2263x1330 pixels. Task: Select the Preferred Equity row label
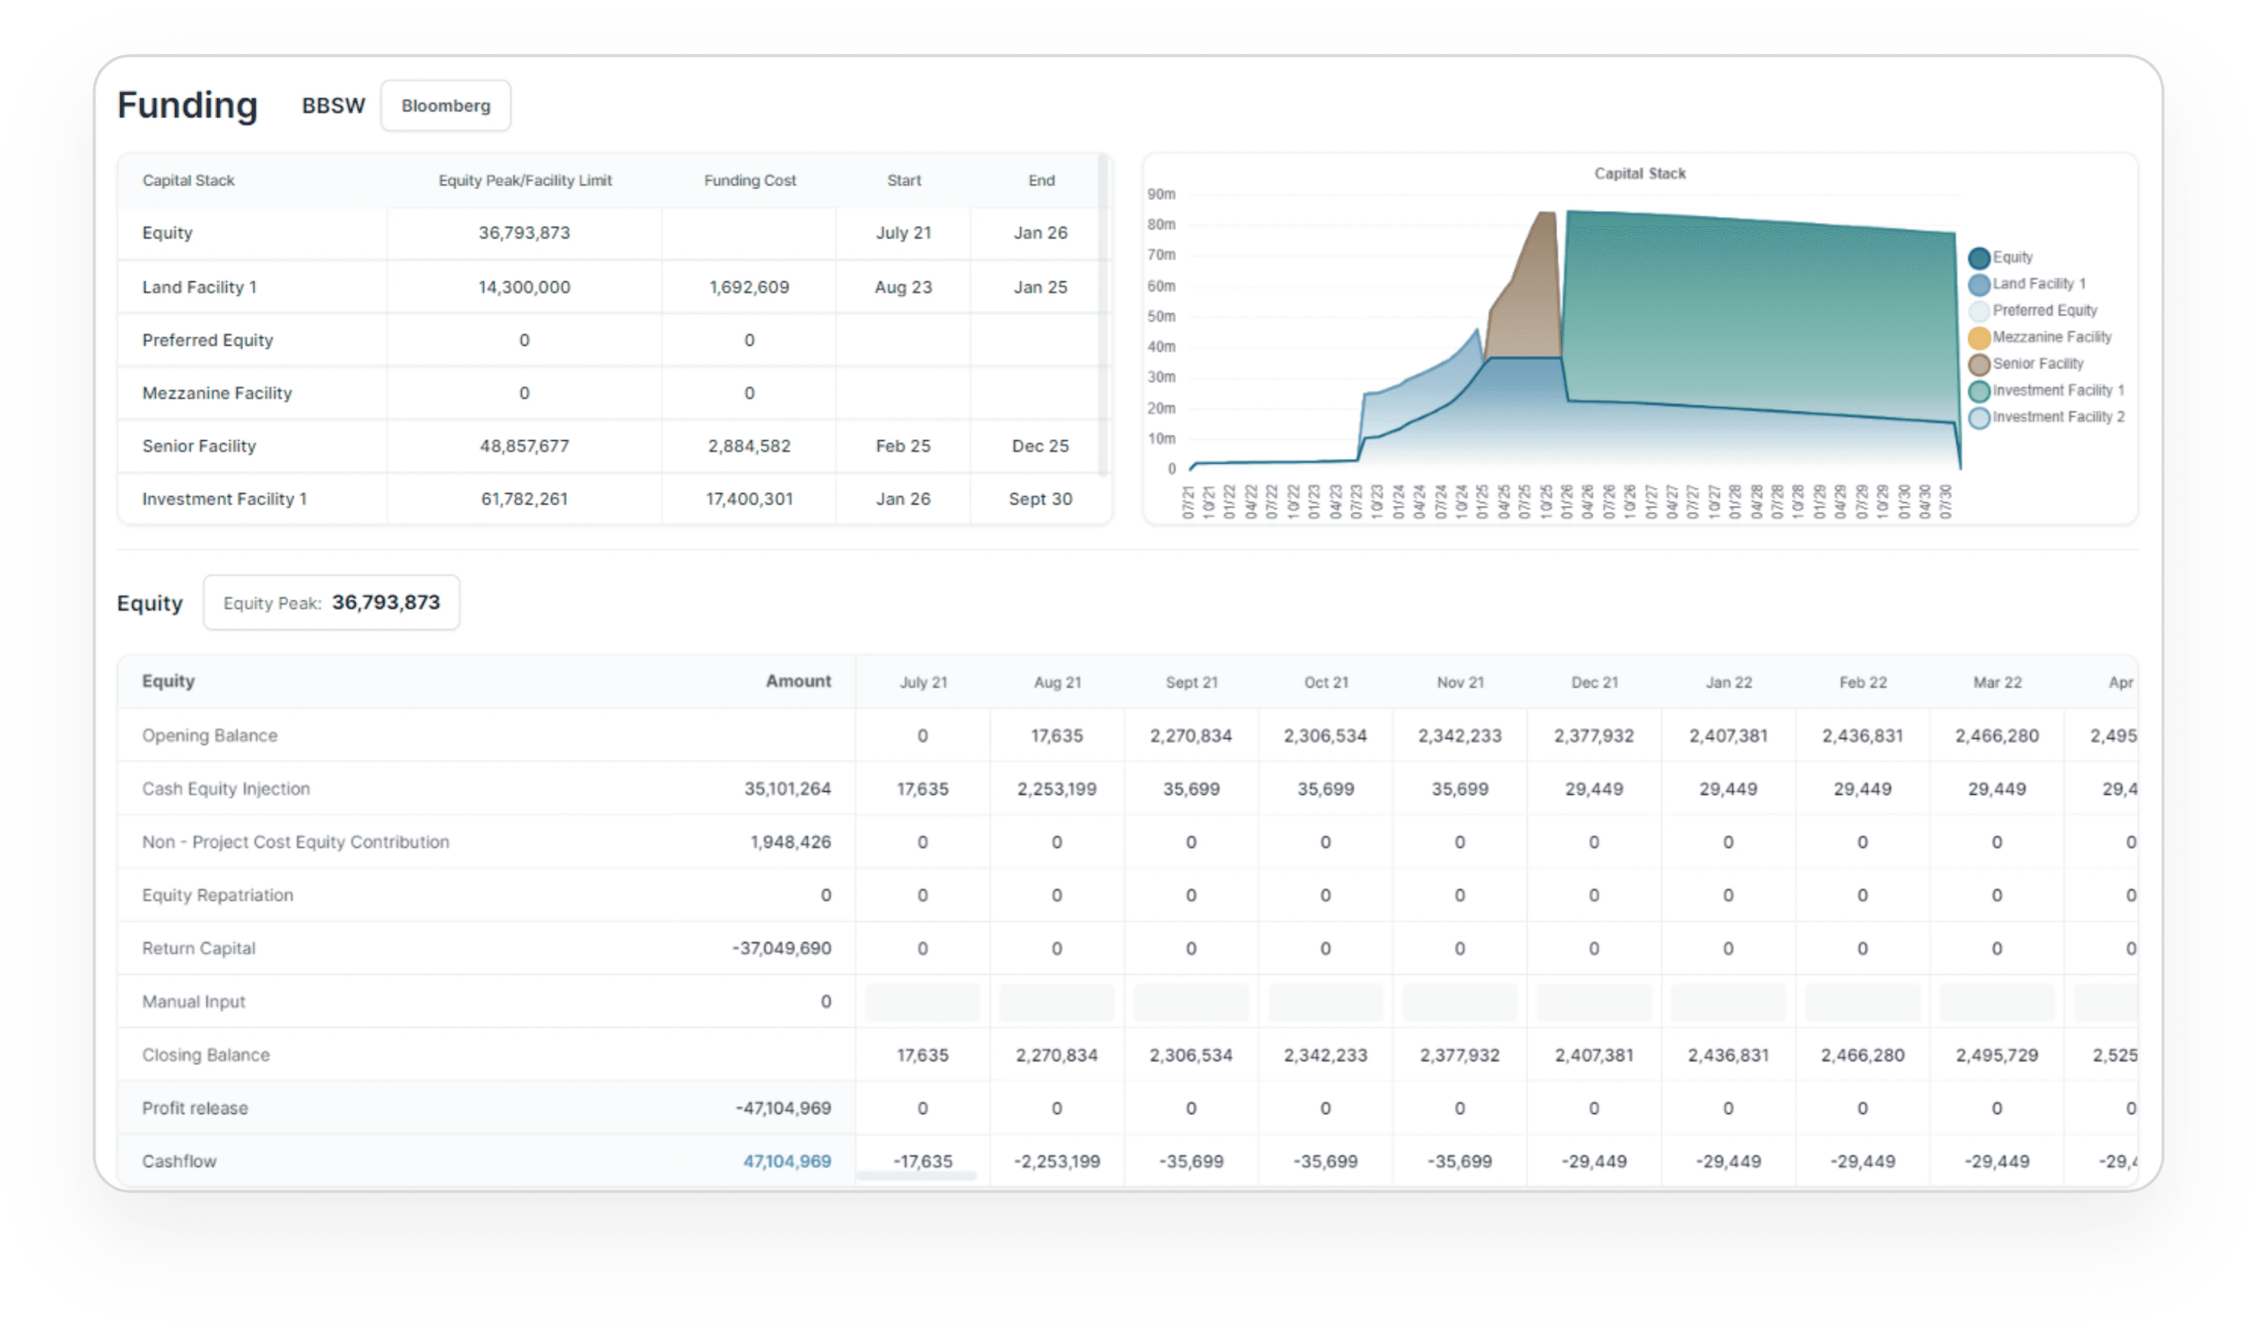coord(207,340)
